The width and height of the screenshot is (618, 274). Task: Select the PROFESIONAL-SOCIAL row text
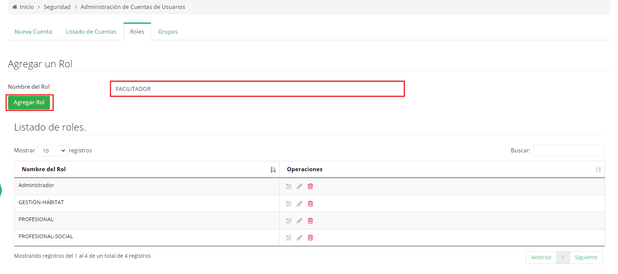tap(46, 236)
